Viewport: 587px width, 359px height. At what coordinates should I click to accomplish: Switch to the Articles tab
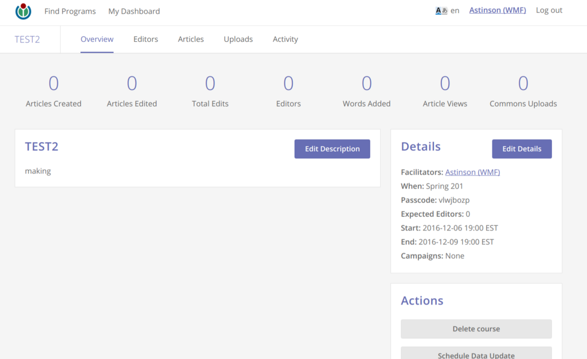point(190,40)
